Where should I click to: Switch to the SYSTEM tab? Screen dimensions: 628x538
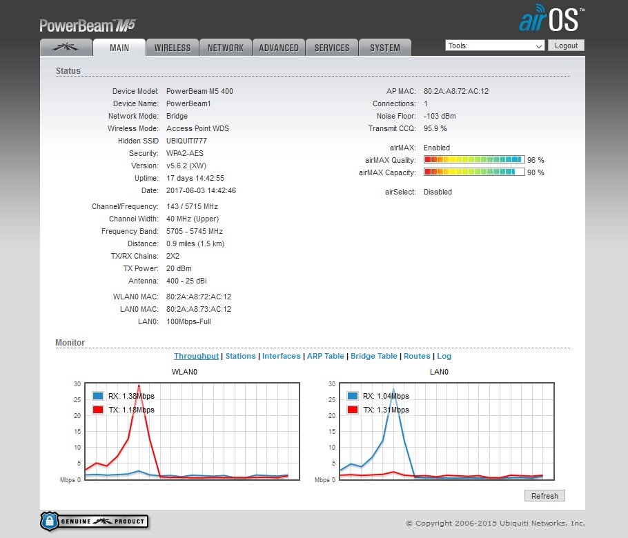click(x=385, y=47)
